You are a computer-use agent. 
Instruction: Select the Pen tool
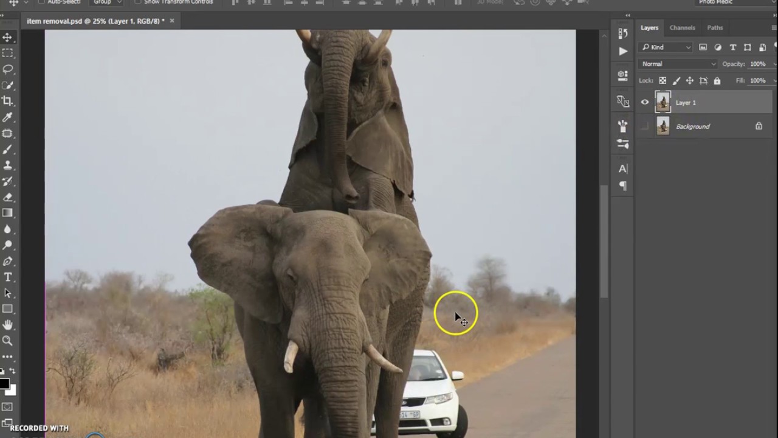pyautogui.click(x=8, y=261)
